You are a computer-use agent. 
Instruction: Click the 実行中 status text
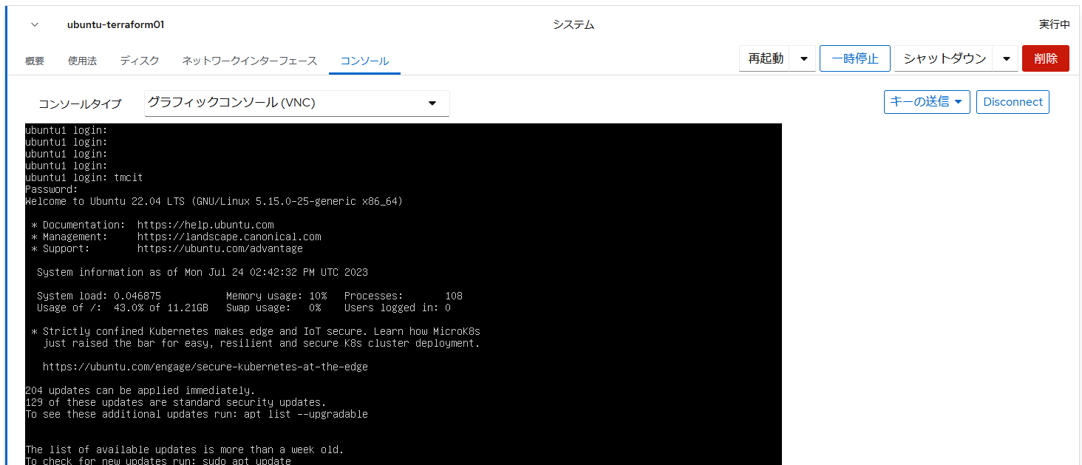[1054, 24]
